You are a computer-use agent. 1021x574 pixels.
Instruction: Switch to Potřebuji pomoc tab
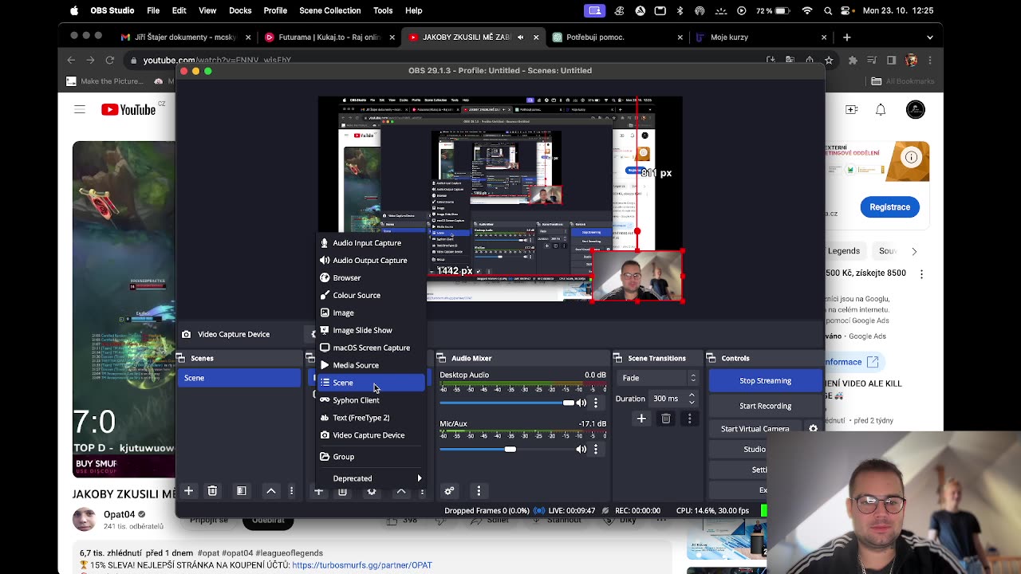(x=617, y=37)
